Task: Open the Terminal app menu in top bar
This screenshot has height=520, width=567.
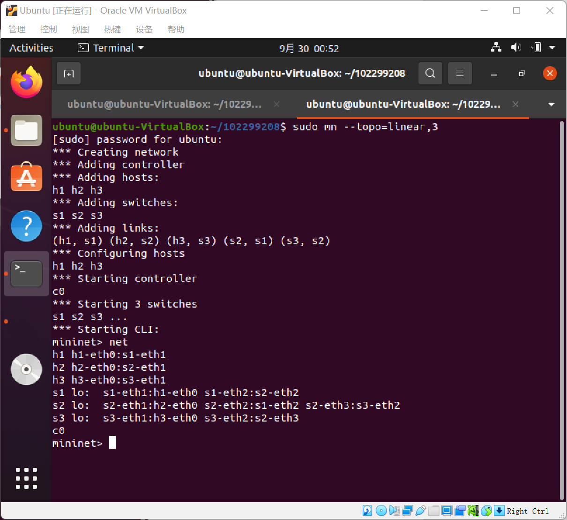Action: (x=111, y=48)
